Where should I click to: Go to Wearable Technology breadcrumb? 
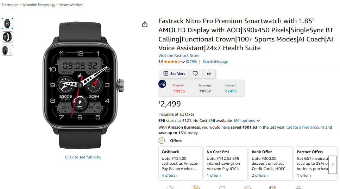pyautogui.click(x=39, y=5)
